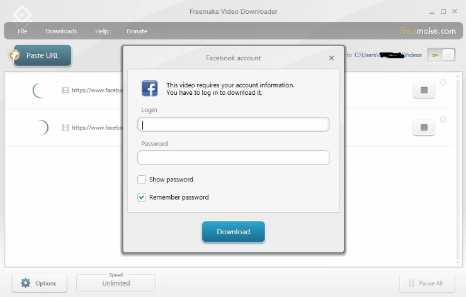This screenshot has height=297, width=466.
Task: Focus the Password input field
Action: (233, 158)
